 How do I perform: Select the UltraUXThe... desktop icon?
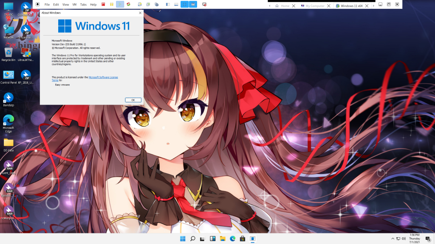click(x=25, y=54)
